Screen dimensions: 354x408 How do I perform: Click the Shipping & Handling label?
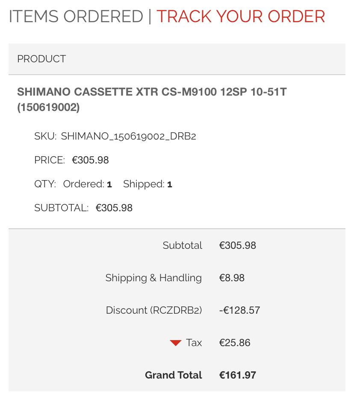click(153, 278)
